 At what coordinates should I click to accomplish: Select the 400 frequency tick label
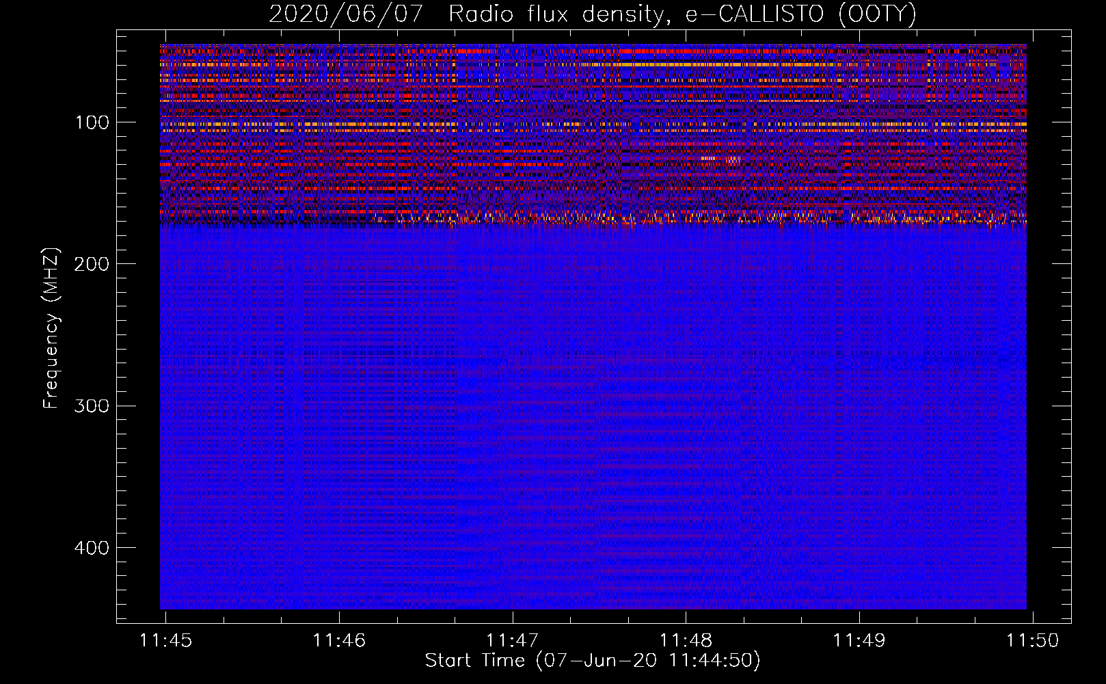click(x=92, y=548)
